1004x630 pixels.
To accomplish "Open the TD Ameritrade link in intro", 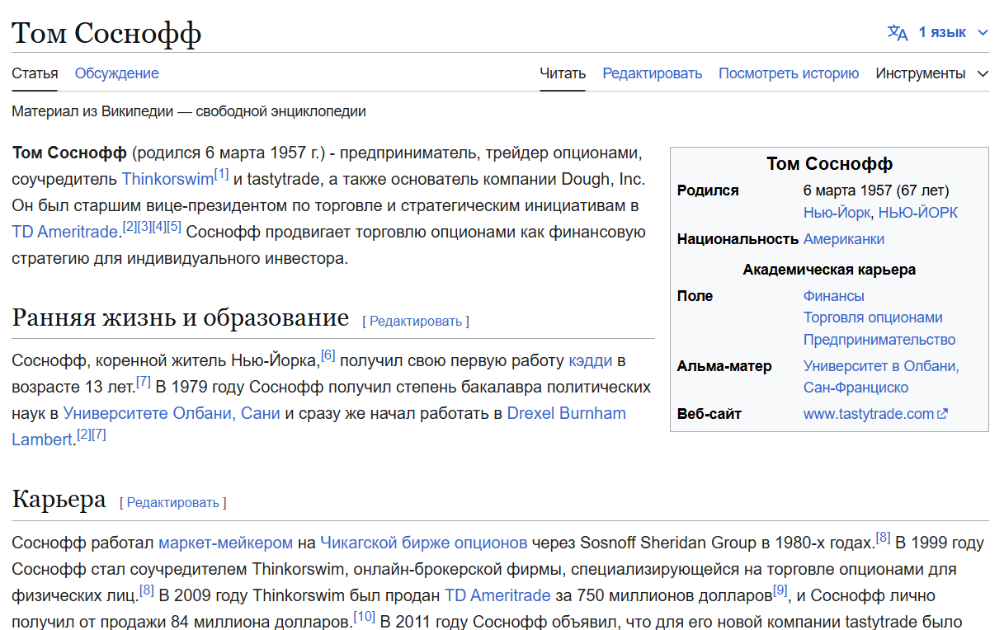I will tap(65, 232).
